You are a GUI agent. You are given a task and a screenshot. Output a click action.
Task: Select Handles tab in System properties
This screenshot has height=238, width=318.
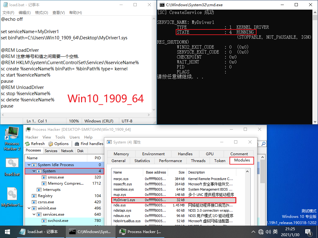185,154
